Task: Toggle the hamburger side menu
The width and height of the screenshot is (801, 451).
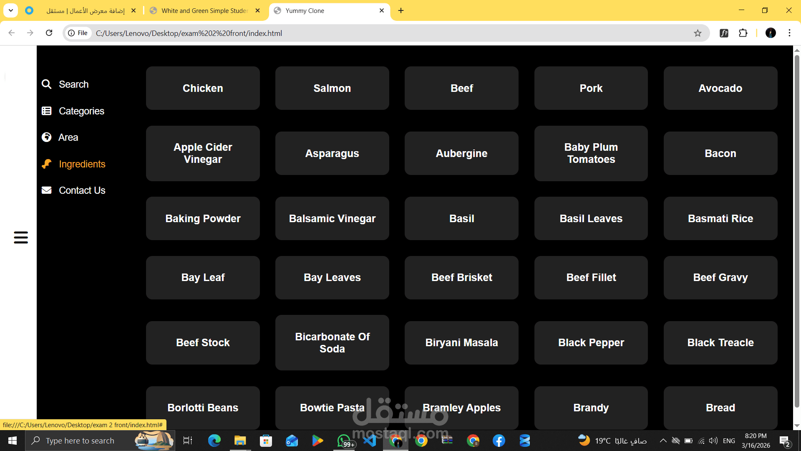Action: tap(21, 237)
